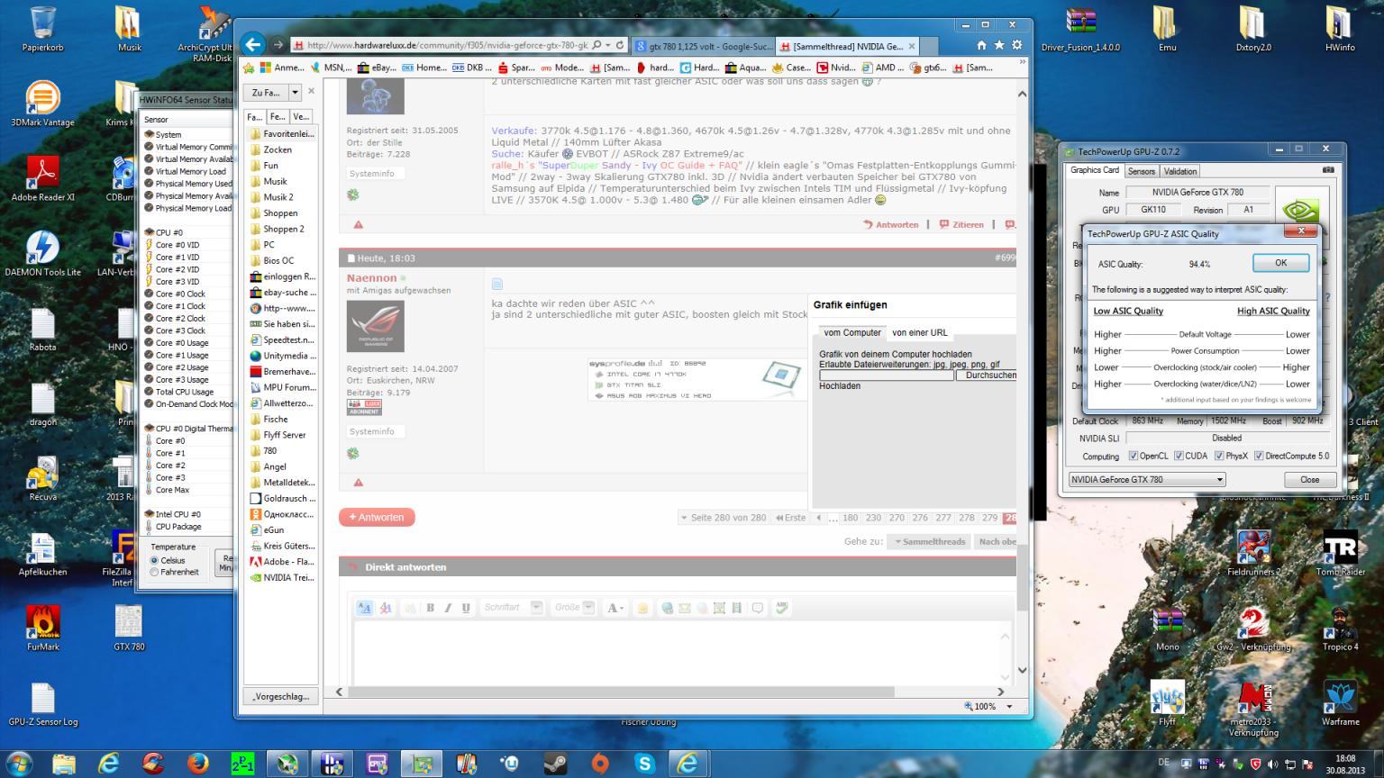
Task: Open the Schriftart font dropdown
Action: pos(512,608)
